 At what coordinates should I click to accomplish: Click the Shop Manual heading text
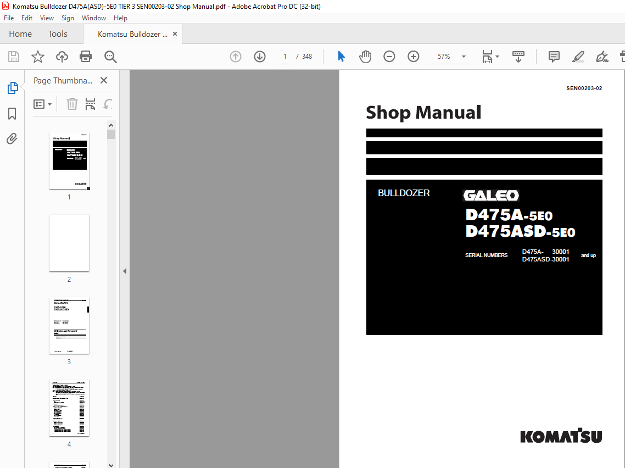[423, 113]
